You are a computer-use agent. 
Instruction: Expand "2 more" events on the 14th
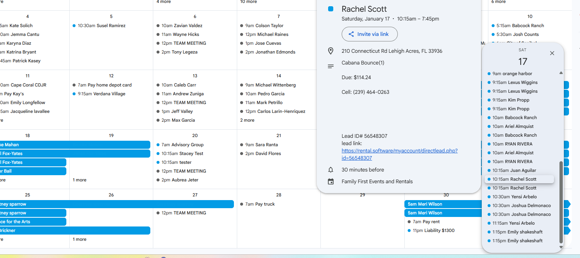[x=247, y=120]
